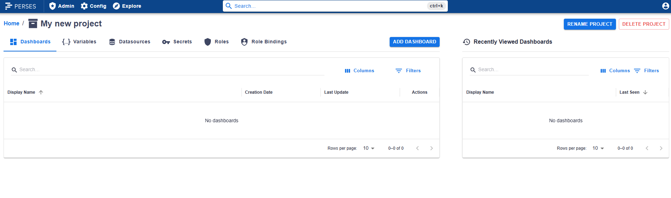This screenshot has height=198, width=671.
Task: Click the Actions column header
Action: pos(419,92)
